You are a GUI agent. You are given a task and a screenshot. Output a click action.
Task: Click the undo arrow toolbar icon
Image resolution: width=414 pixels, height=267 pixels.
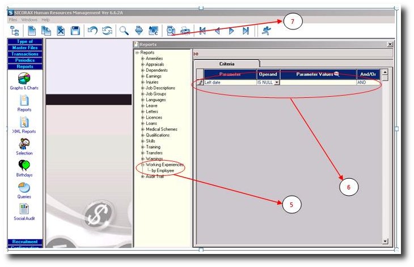point(92,31)
